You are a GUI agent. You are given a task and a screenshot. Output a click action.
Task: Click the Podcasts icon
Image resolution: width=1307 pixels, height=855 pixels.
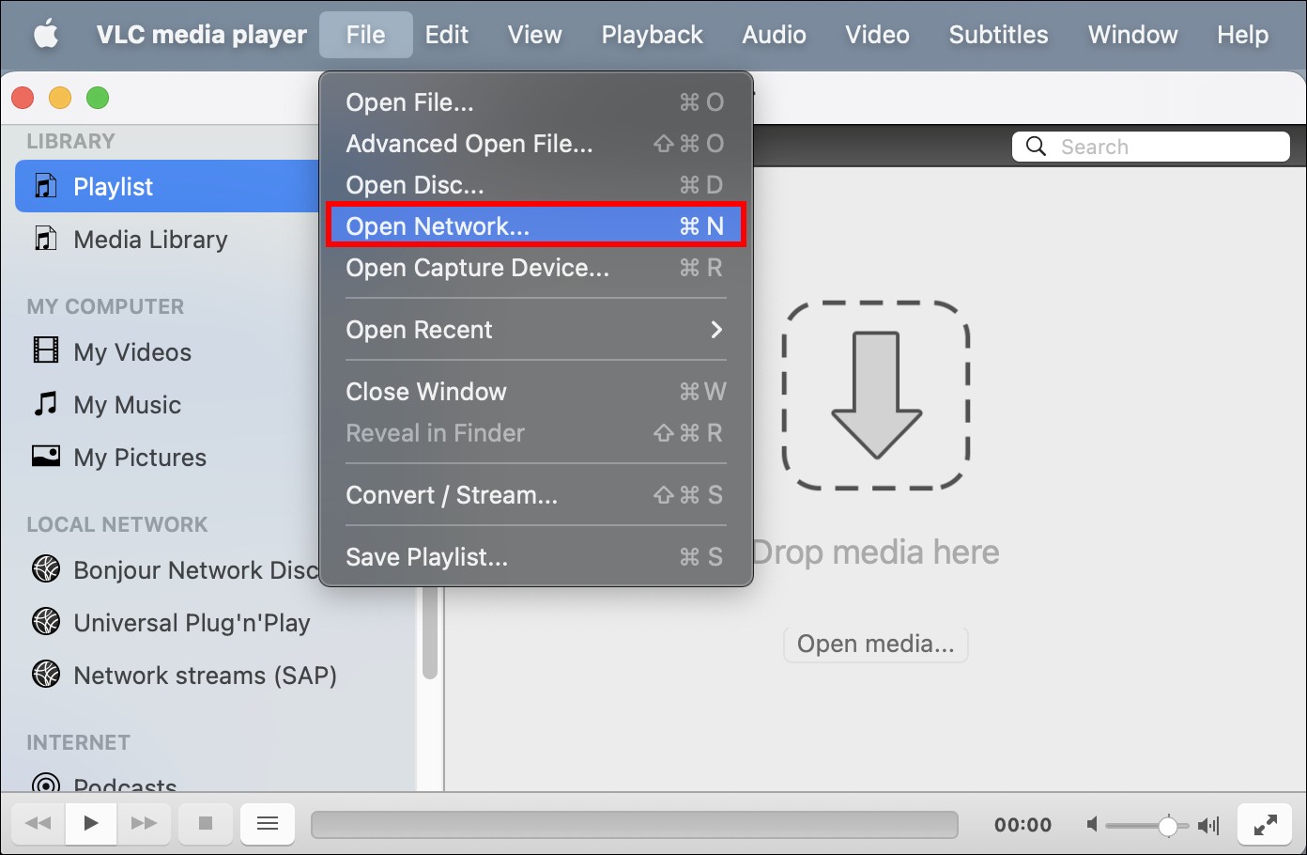click(x=45, y=783)
